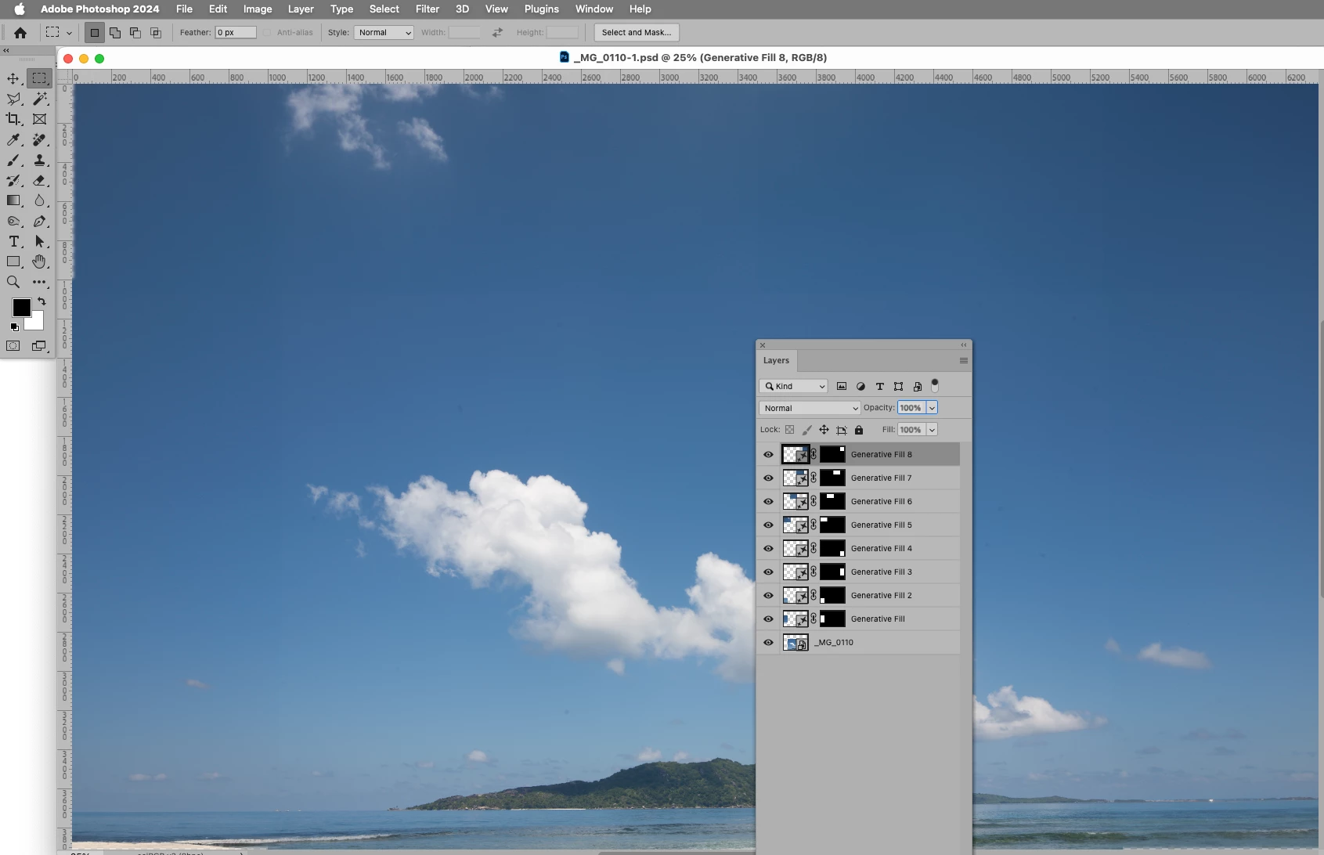1324x855 pixels.
Task: Hide the Generative Fill 8 layer
Action: pyautogui.click(x=768, y=454)
